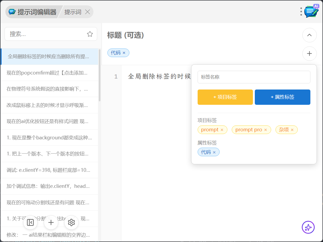The width and height of the screenshot is (323, 242).
Task: Collapse the sidebar using the panel icon
Action: [30, 222]
